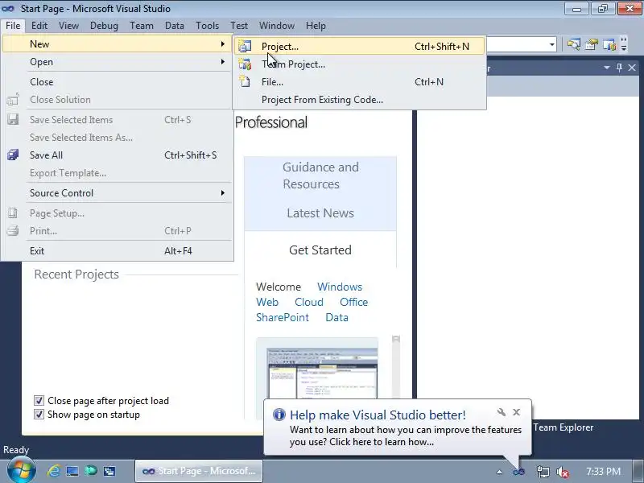Select Project From Existing Code
The width and height of the screenshot is (644, 483).
(x=322, y=100)
